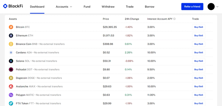Click Buy/Sell for Dogecoin
Image resolution: width=222 pixels, height=106 pixels.
click(199, 78)
